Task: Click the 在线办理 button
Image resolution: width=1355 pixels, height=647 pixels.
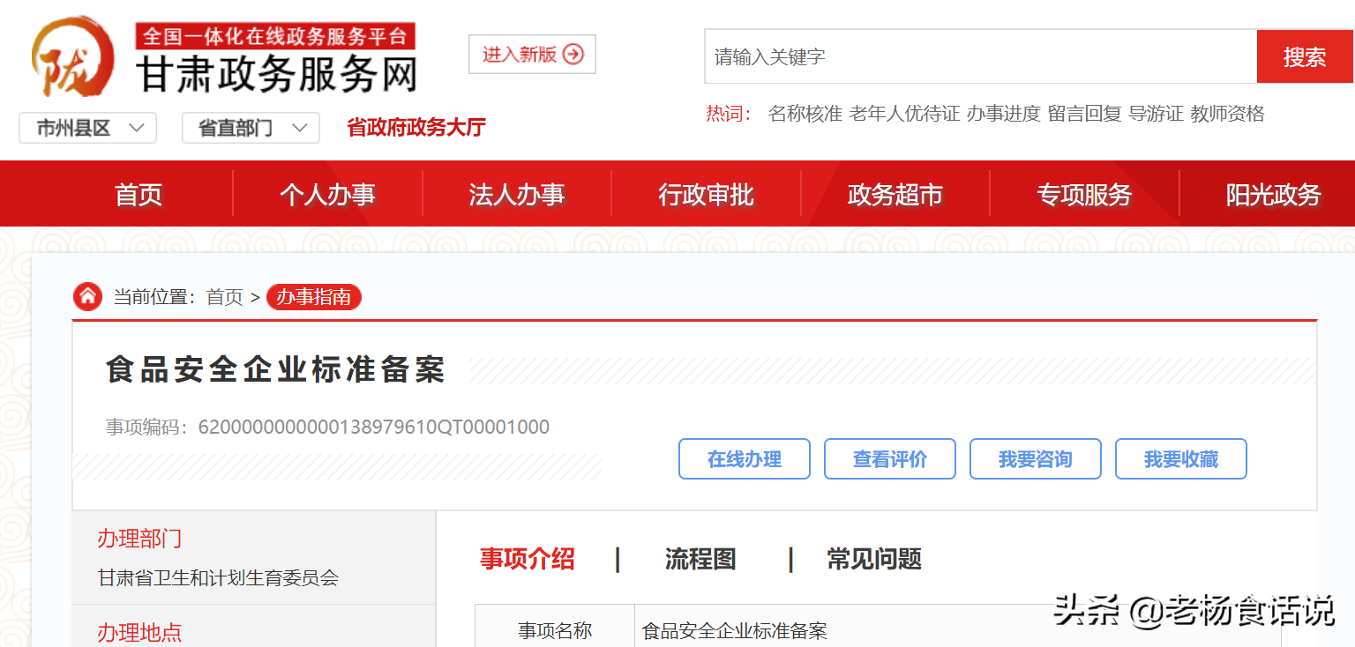Action: [x=744, y=459]
